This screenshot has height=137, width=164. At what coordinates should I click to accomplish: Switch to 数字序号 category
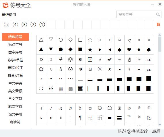(15, 52)
